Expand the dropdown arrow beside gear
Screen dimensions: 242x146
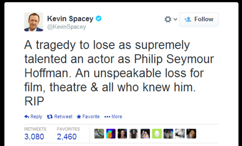click(x=175, y=19)
